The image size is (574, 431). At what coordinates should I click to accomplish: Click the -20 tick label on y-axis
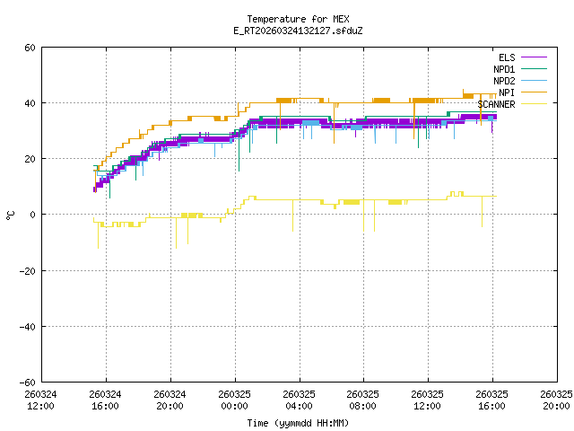27,270
